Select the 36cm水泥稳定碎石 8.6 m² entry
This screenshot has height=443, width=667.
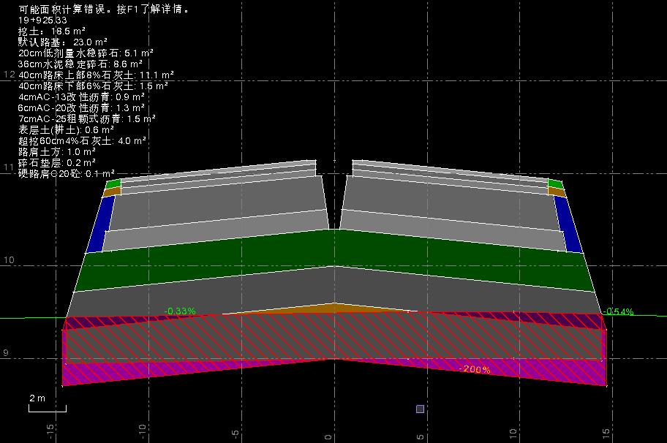coord(80,64)
